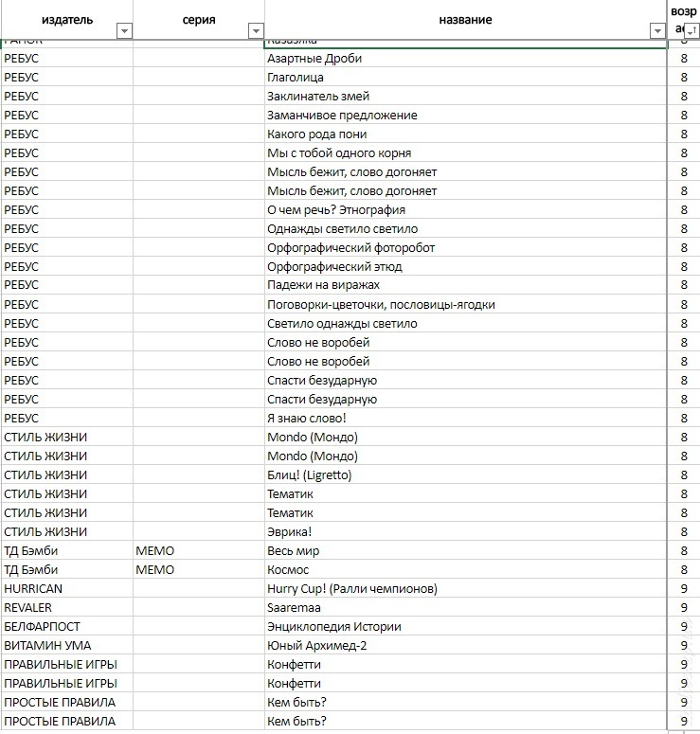Click MEMO series cell in Космос row
Screen dimensions: 700x734
199,570
